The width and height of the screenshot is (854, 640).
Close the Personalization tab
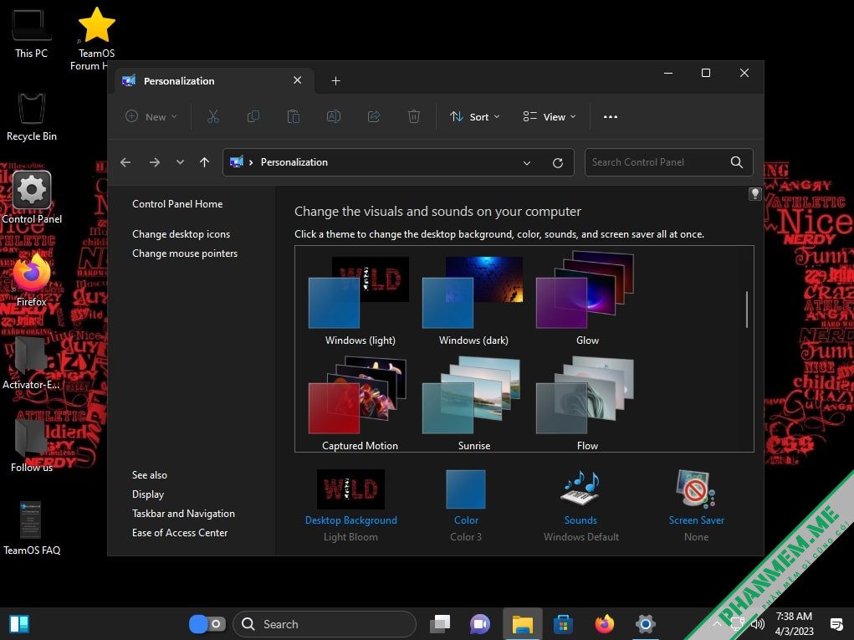click(x=298, y=80)
